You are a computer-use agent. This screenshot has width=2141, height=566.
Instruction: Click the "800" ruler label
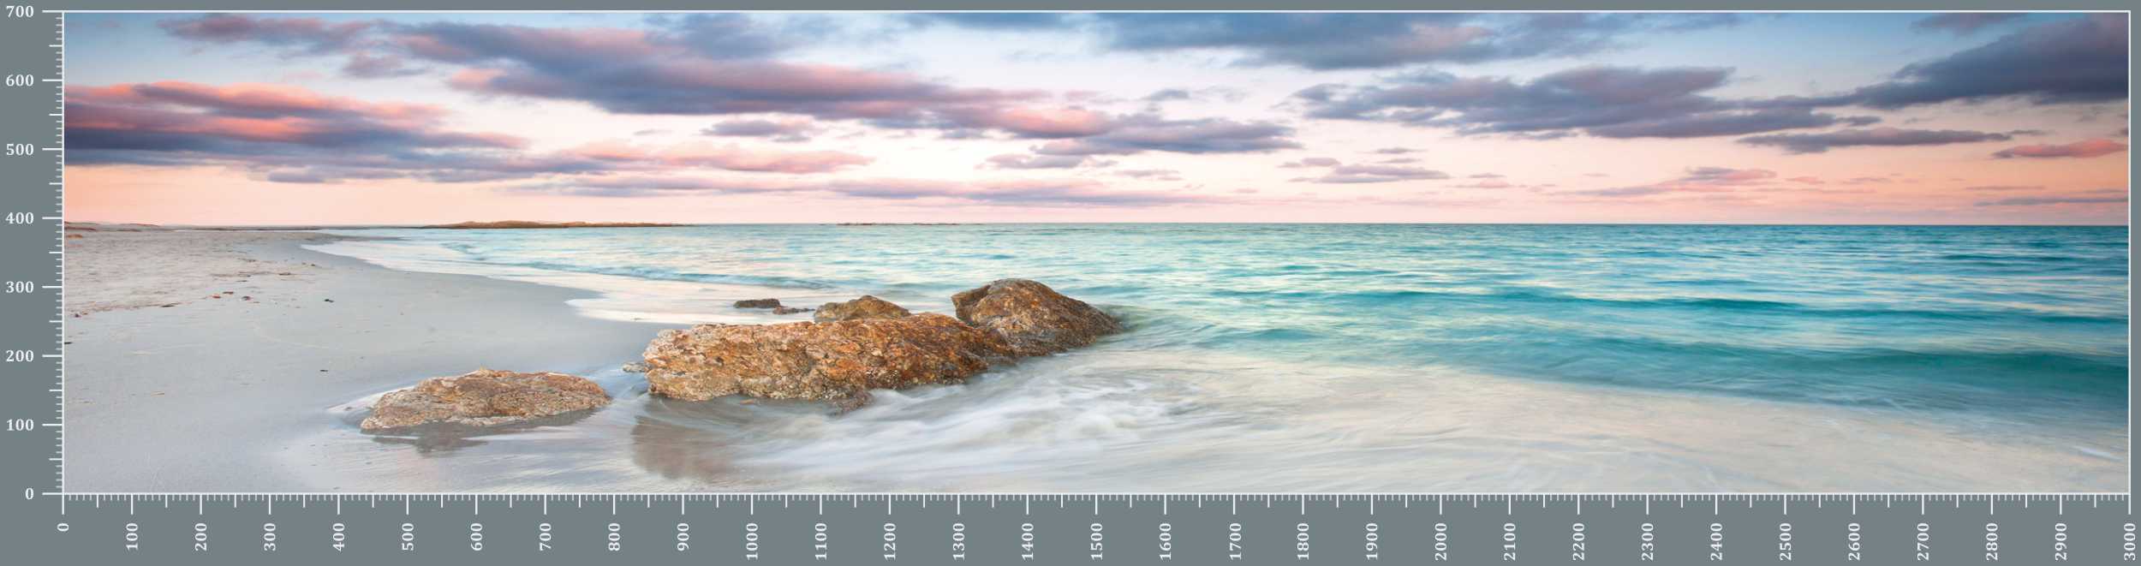(x=614, y=536)
